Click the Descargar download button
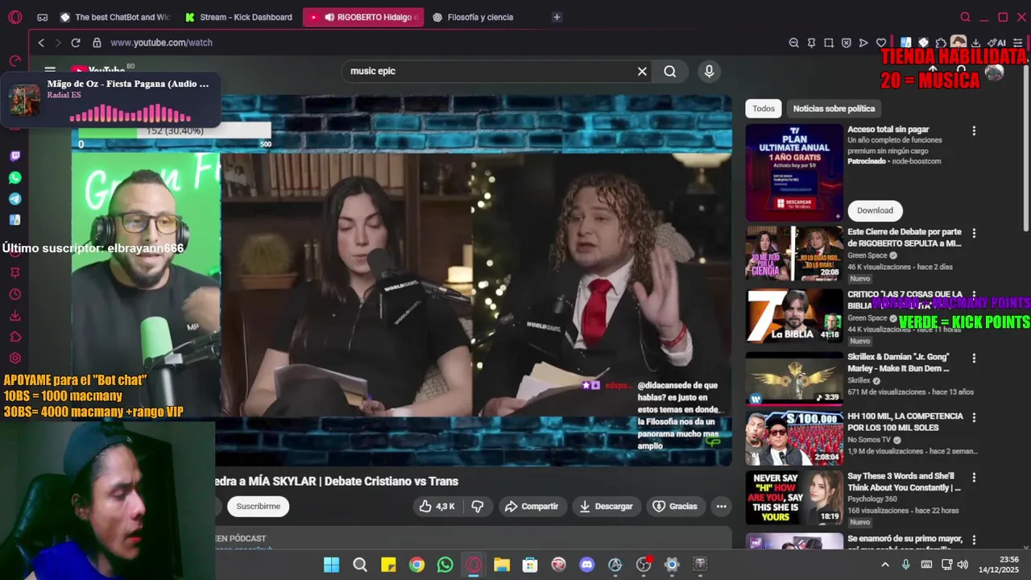 tap(607, 506)
